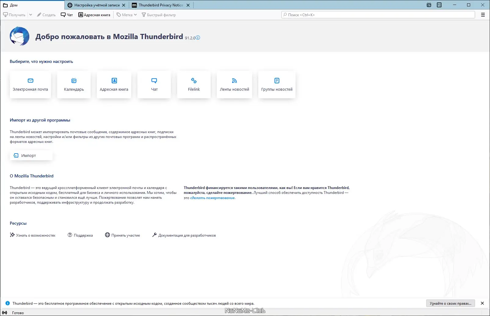Image resolution: width=490 pixels, height=316 pixels.
Task: Select the heading Импорт из другой программы
Action: tap(40, 120)
